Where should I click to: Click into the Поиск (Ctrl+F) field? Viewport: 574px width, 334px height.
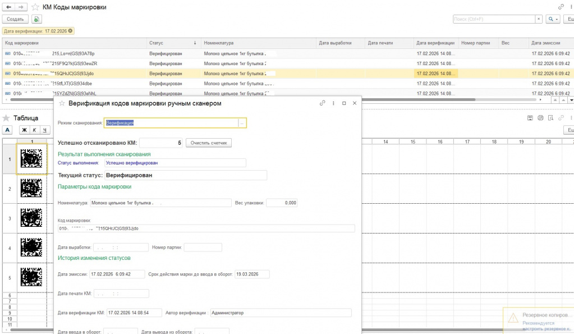pos(494,19)
